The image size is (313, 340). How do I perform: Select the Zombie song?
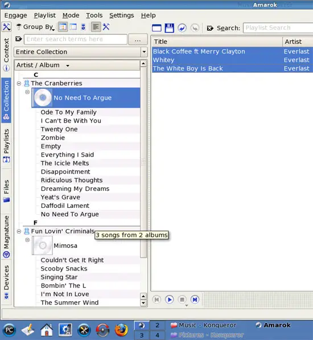pyautogui.click(x=53, y=138)
